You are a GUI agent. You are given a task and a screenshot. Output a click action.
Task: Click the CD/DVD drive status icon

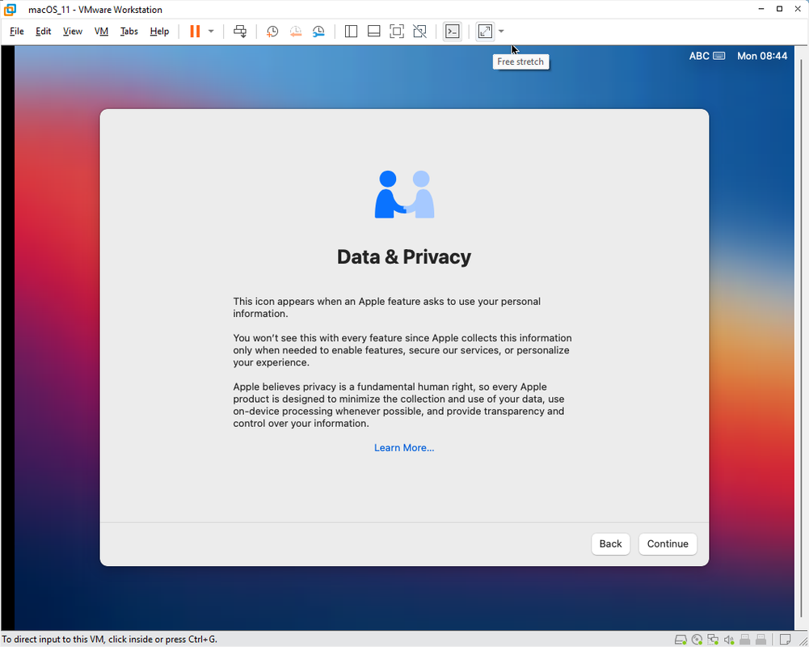click(697, 640)
